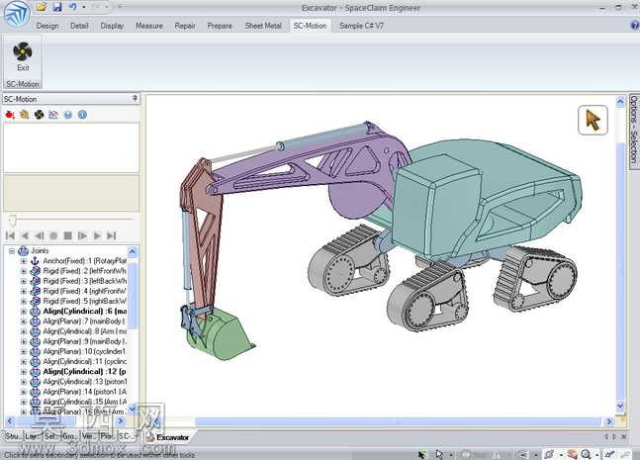Image resolution: width=640 pixels, height=460 pixels.
Task: Expand the Align(Planar) :10 joint node
Action: (x=24, y=351)
